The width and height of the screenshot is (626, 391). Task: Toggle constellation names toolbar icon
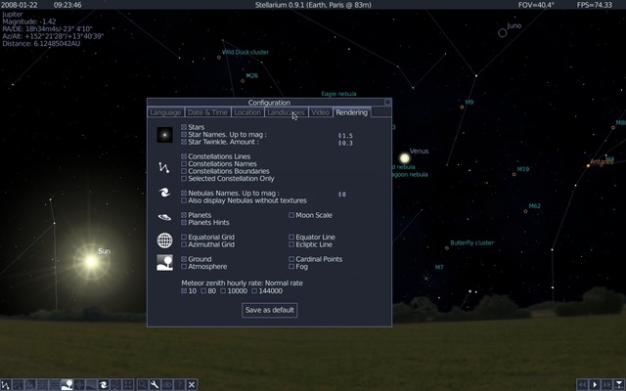coord(18,384)
